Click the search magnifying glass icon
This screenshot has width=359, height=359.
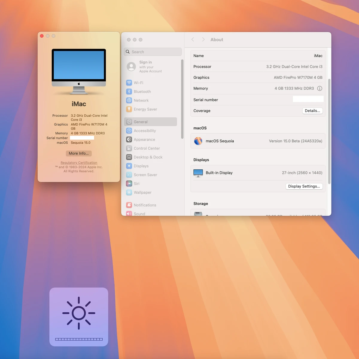pyautogui.click(x=128, y=52)
